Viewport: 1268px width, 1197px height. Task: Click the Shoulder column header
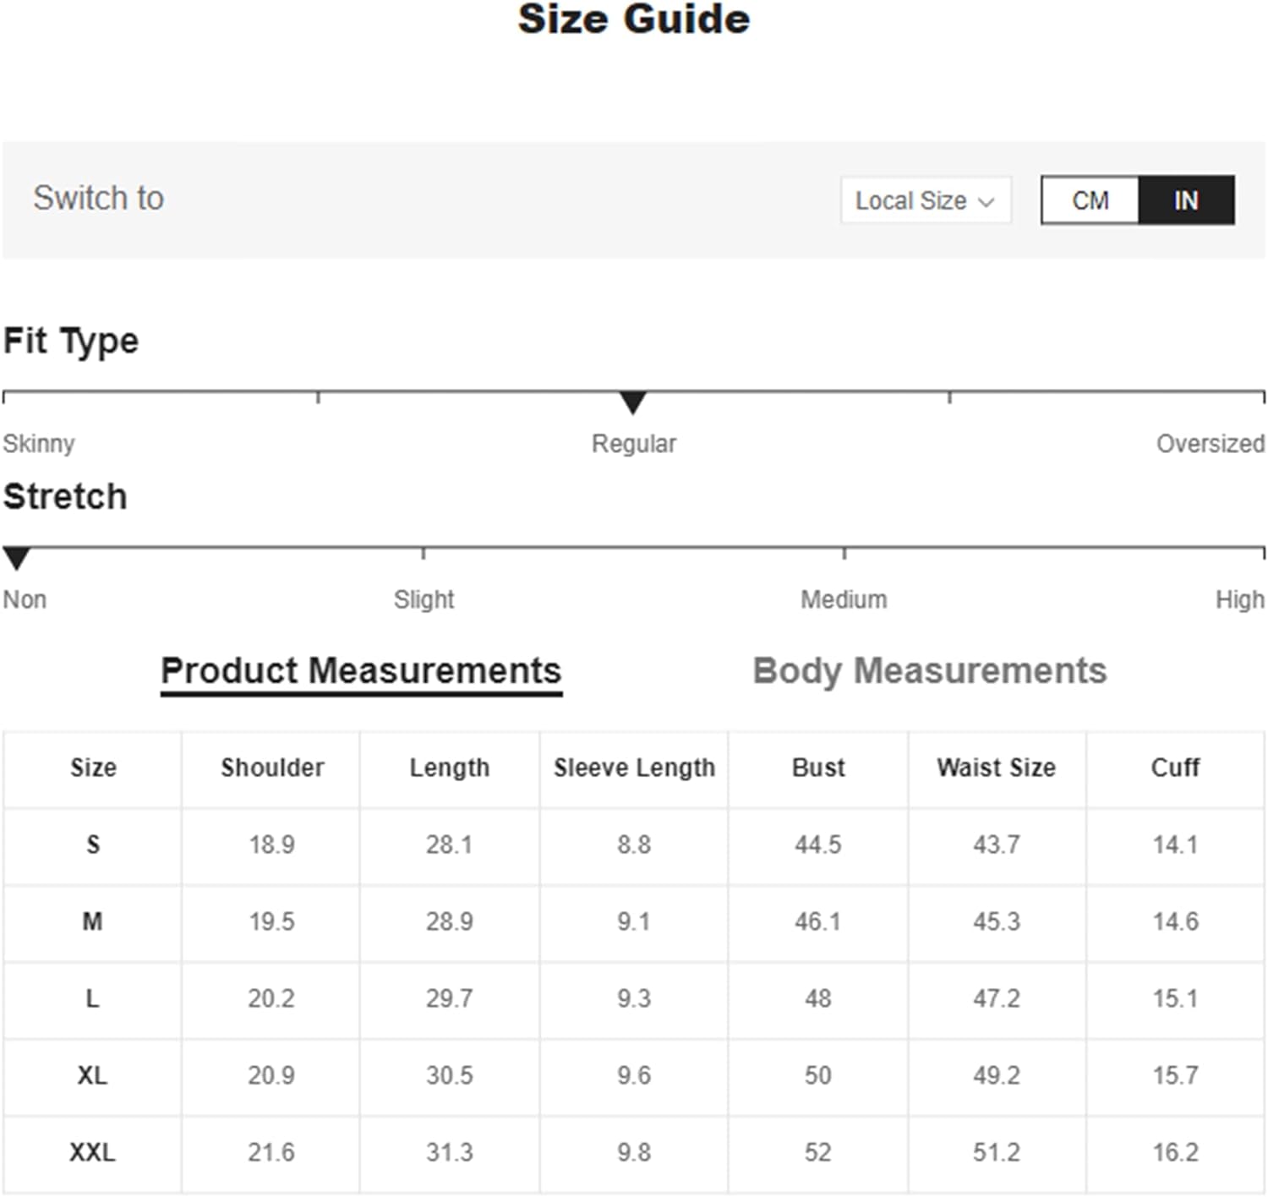272,768
